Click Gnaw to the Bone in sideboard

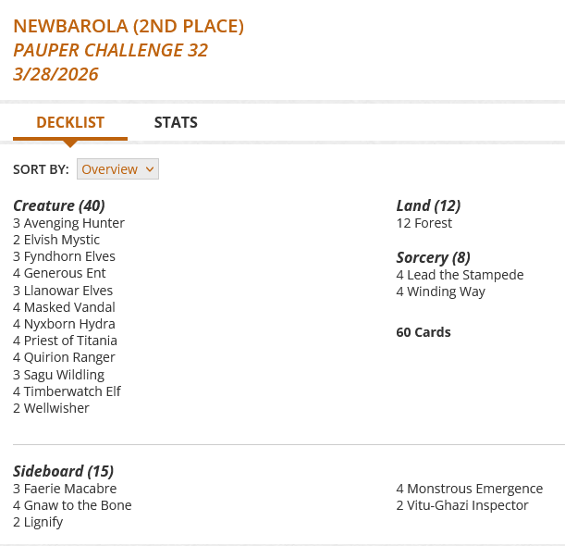click(x=78, y=505)
